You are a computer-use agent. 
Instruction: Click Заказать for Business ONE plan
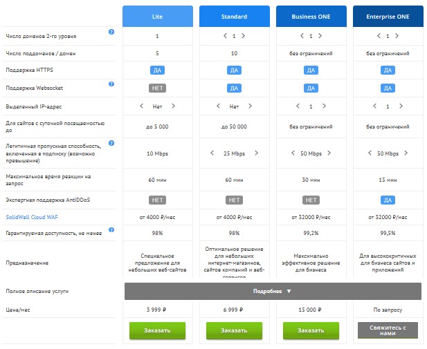pyautogui.click(x=311, y=330)
